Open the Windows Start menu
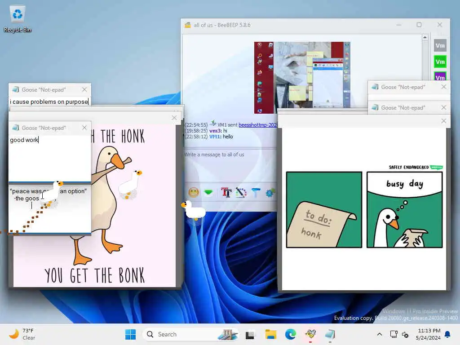The image size is (460, 345). pos(130,334)
